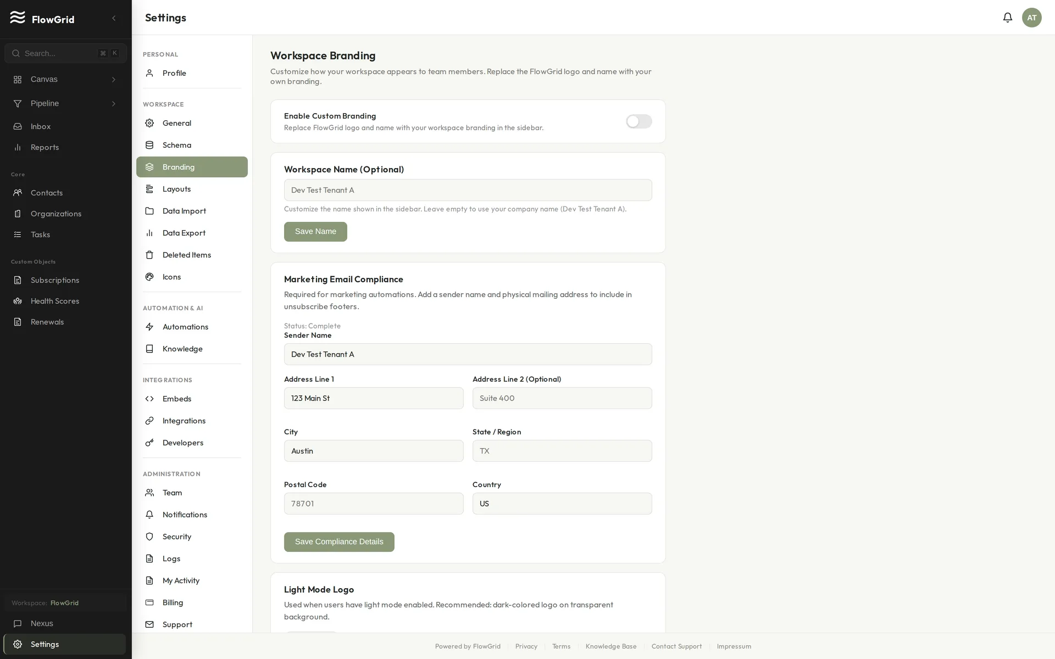Collapse the sidebar with the left chevron
Image resolution: width=1055 pixels, height=659 pixels.
tap(114, 18)
